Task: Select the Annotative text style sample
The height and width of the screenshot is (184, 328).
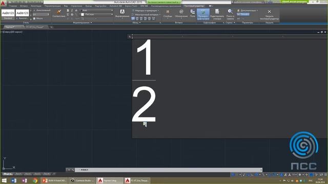Action: (23, 14)
